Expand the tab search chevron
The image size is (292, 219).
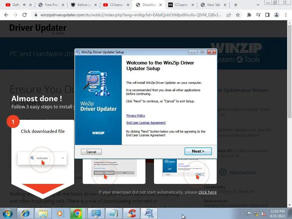[258, 5]
